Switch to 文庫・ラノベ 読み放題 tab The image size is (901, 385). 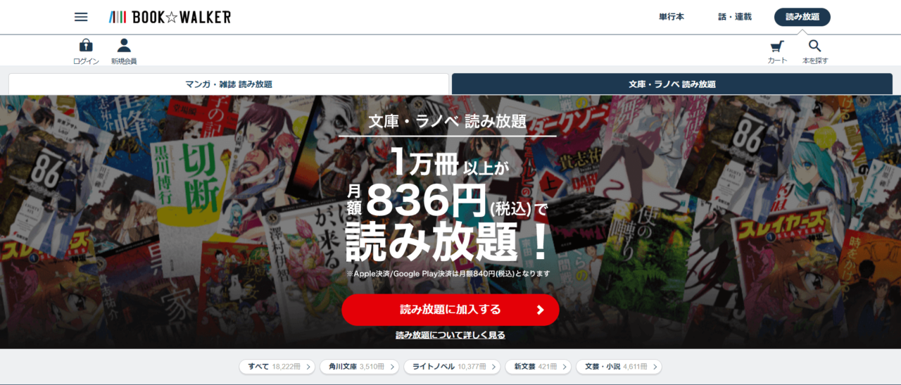coord(672,84)
